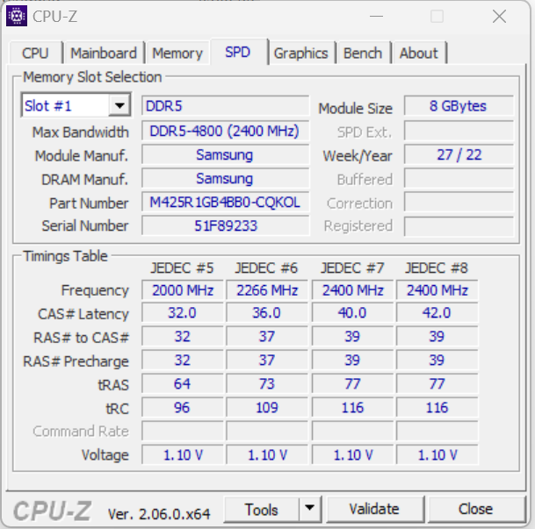Expand the Tools button dropdown arrow
The width and height of the screenshot is (535, 529).
(310, 509)
